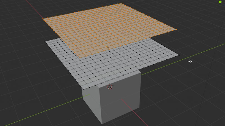Click the green Y-axis navigation gizmo dot
The image size is (225, 126).
click(220, 2)
